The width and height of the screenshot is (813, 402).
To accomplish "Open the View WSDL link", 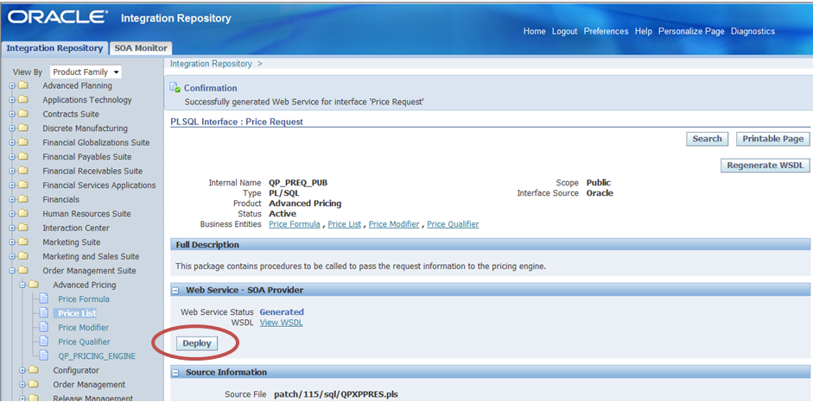I will 281,323.
